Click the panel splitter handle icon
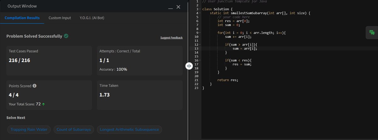 pos(189,66)
